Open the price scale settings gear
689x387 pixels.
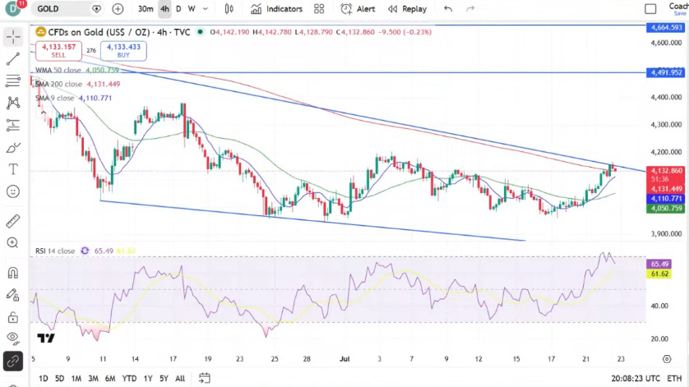click(667, 359)
